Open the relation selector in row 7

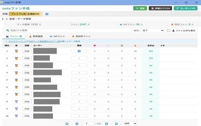pyautogui.click(x=79, y=94)
